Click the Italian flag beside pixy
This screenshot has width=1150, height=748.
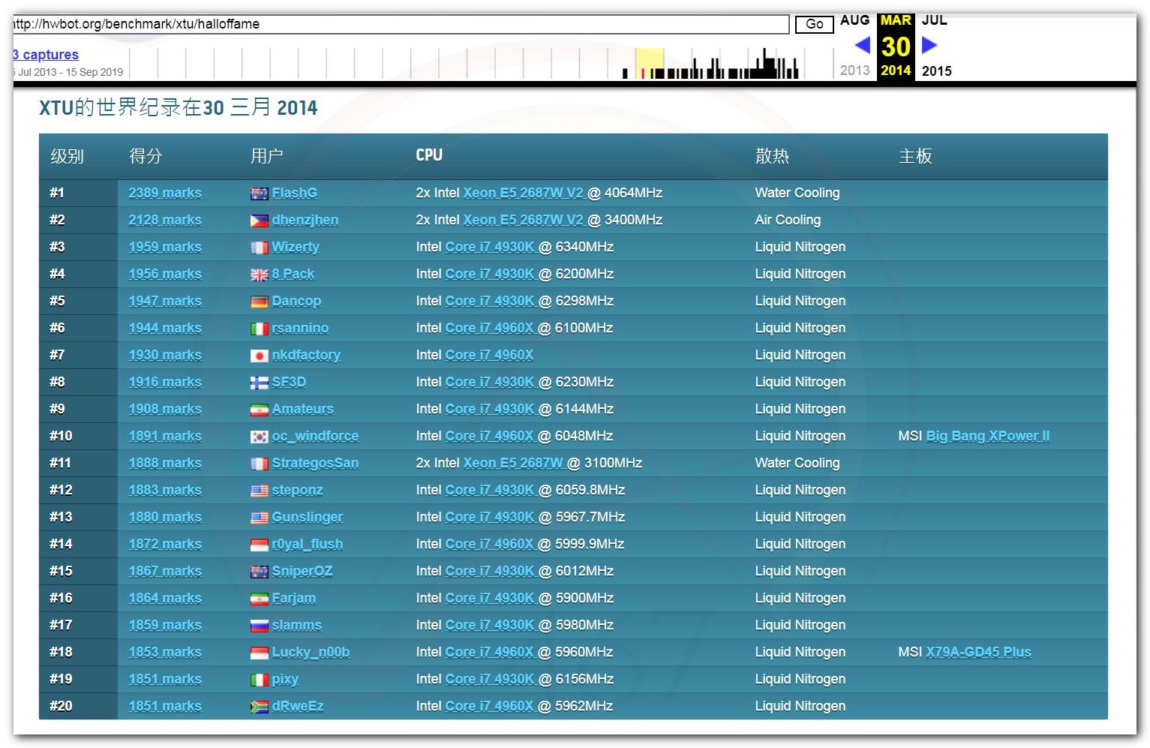[x=259, y=680]
